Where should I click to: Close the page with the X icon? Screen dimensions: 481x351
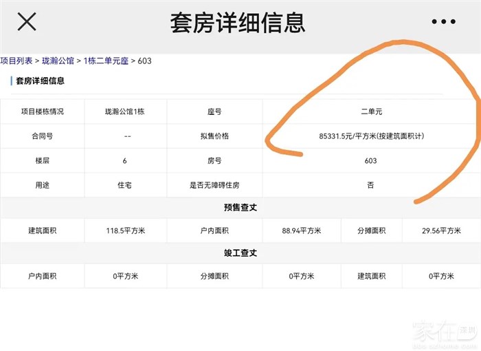coord(27,22)
